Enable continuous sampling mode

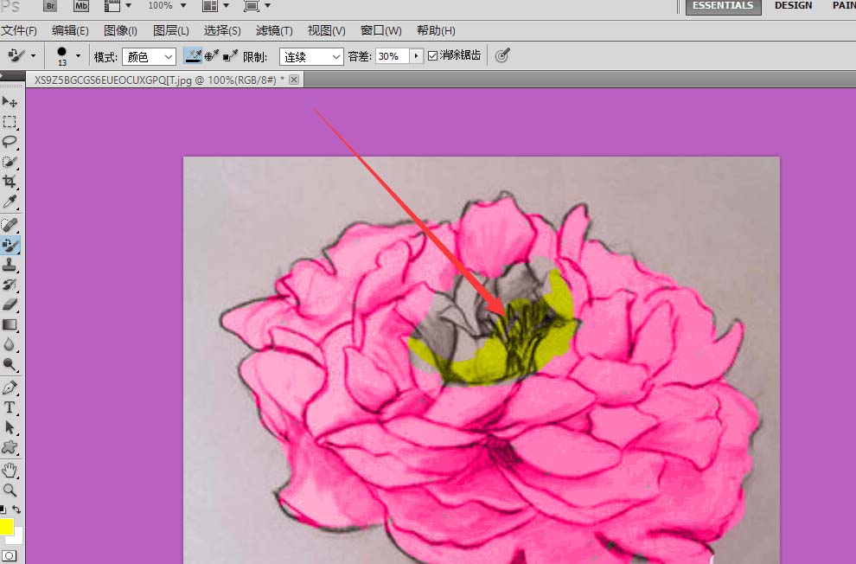(193, 55)
